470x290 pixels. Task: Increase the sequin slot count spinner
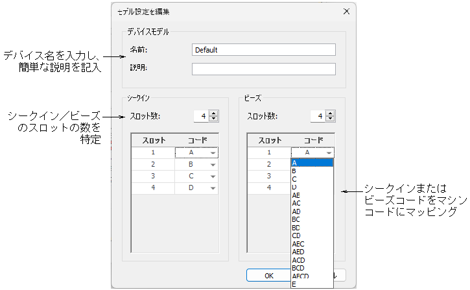pyautogui.click(x=213, y=114)
